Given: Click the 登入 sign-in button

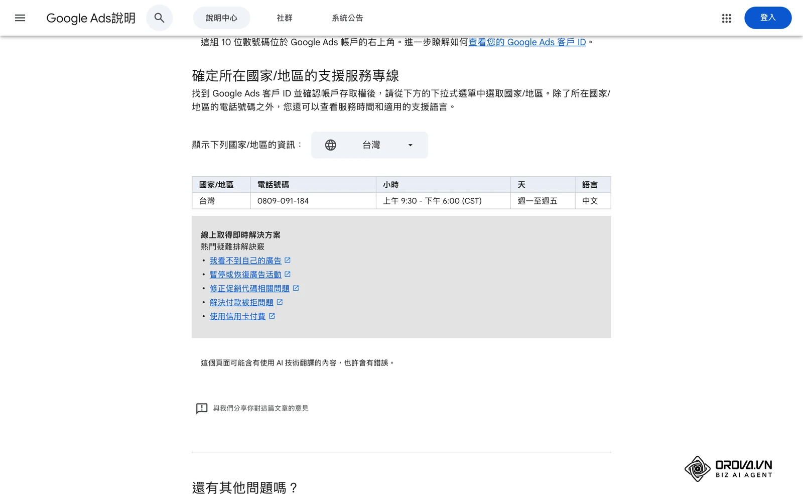Looking at the screenshot, I should click(768, 18).
